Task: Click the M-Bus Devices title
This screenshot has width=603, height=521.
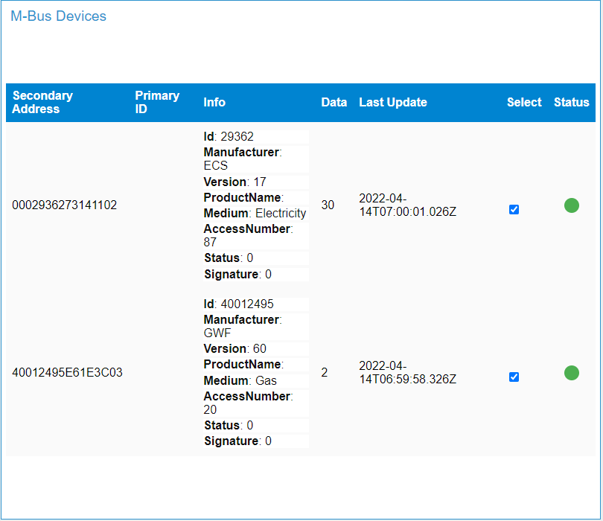Action: 59,16
